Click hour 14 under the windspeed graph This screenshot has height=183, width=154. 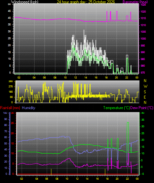coord(86,77)
